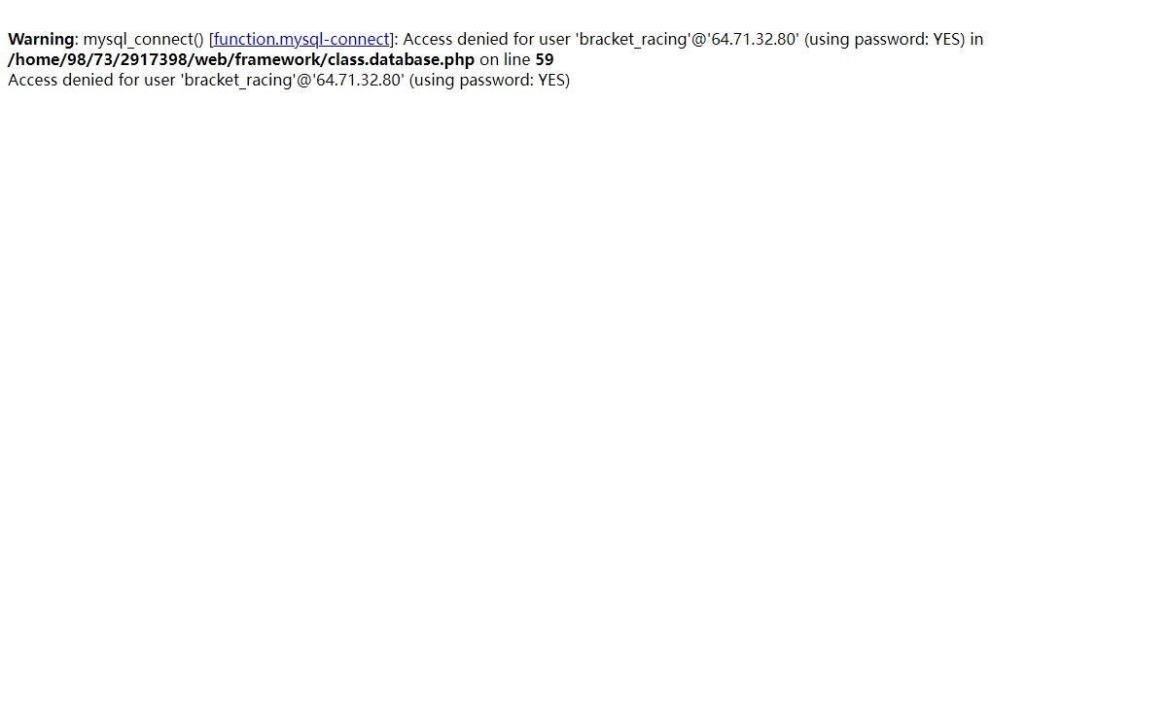This screenshot has height=719, width=1167.
Task: Click the bold Warning label
Action: tap(41, 40)
